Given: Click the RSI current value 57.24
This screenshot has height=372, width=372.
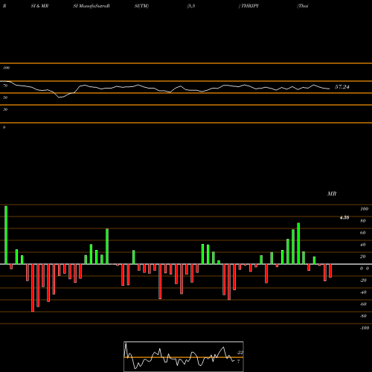Looking at the screenshot, I should point(341,87).
